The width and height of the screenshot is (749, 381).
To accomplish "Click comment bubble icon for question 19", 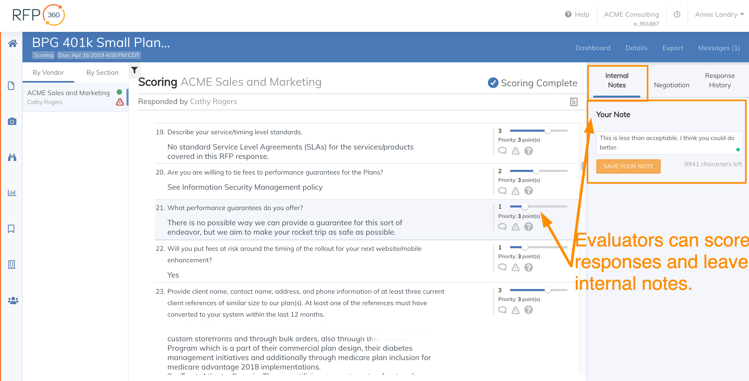I will click(502, 151).
